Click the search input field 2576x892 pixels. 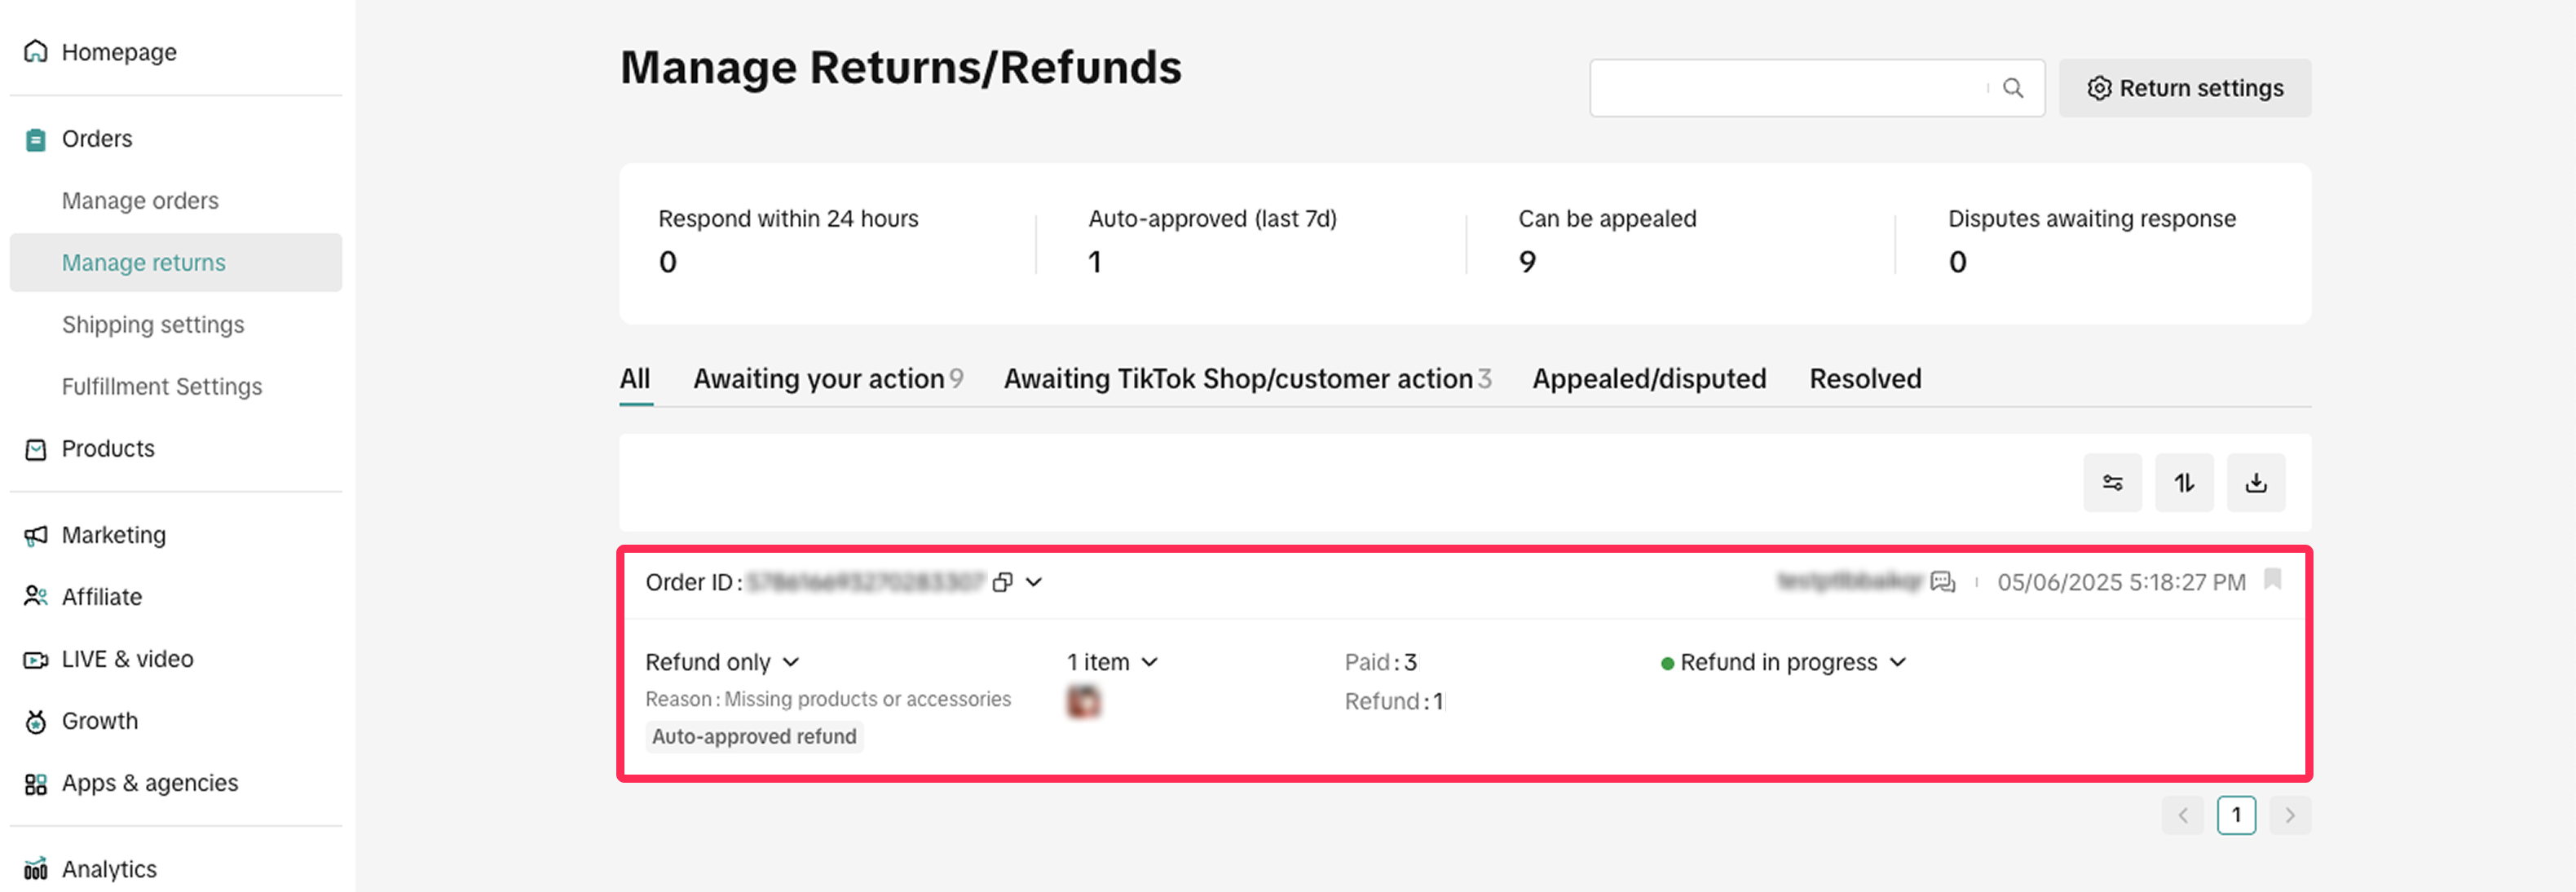click(x=1785, y=88)
